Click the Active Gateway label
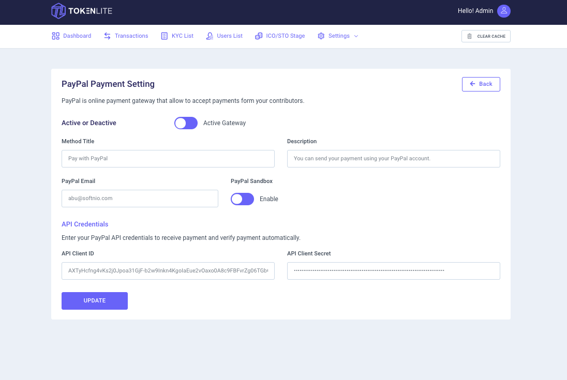The height and width of the screenshot is (380, 567). tap(224, 123)
